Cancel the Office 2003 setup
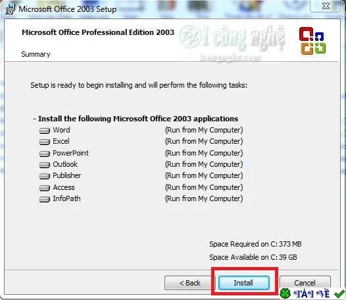Viewport: 346px width, 300px height. [x=305, y=282]
